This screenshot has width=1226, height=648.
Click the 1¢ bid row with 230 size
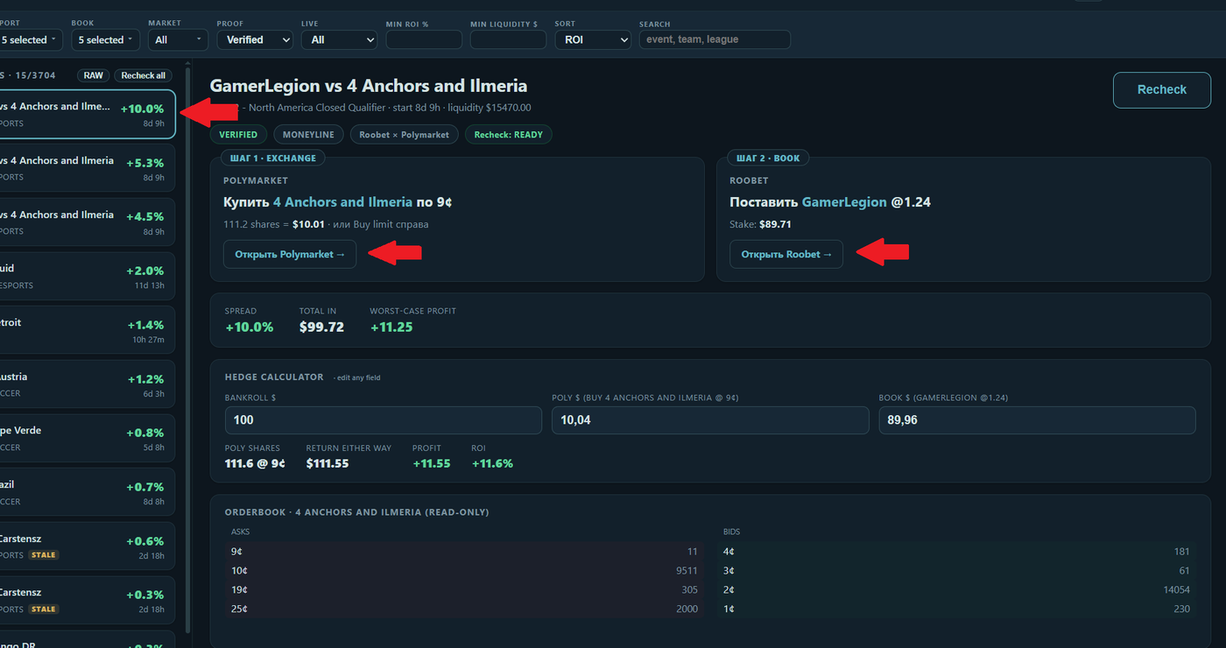[x=956, y=609]
